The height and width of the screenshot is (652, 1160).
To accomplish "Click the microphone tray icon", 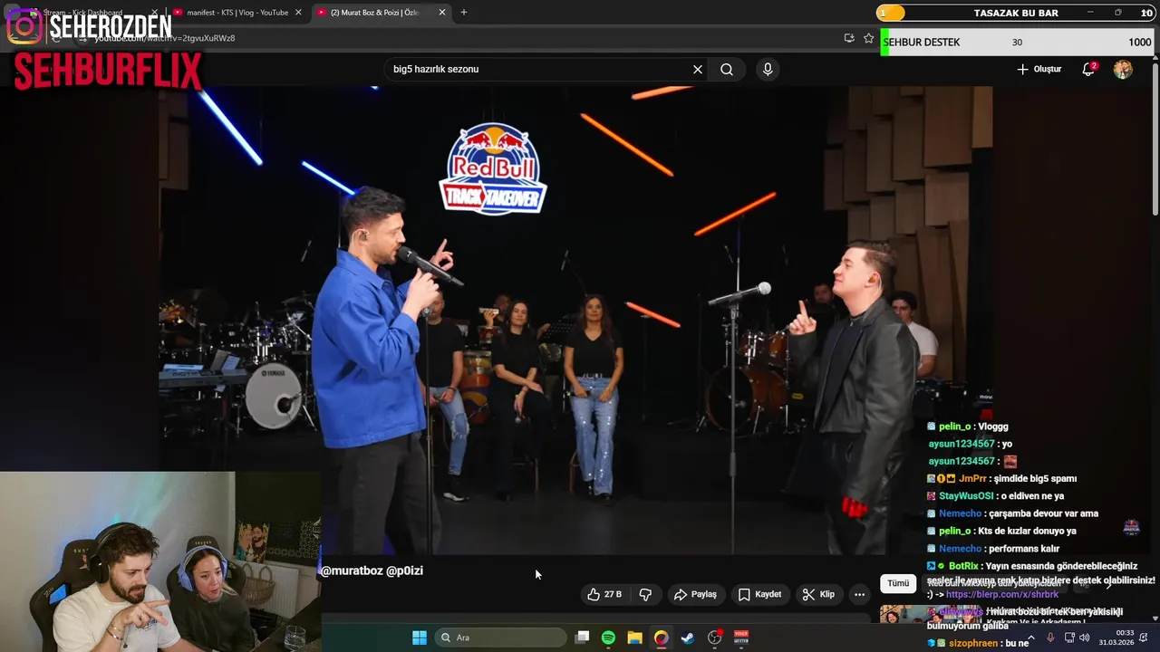I will pos(1050,638).
